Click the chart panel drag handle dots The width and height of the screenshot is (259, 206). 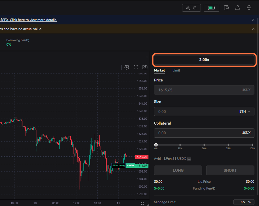pyautogui.click(x=147, y=57)
